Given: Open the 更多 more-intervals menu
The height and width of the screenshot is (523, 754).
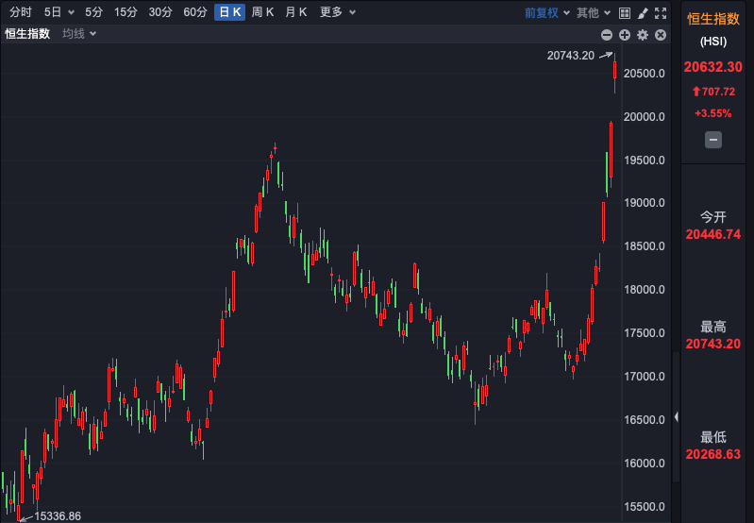Looking at the screenshot, I should coord(338,12).
